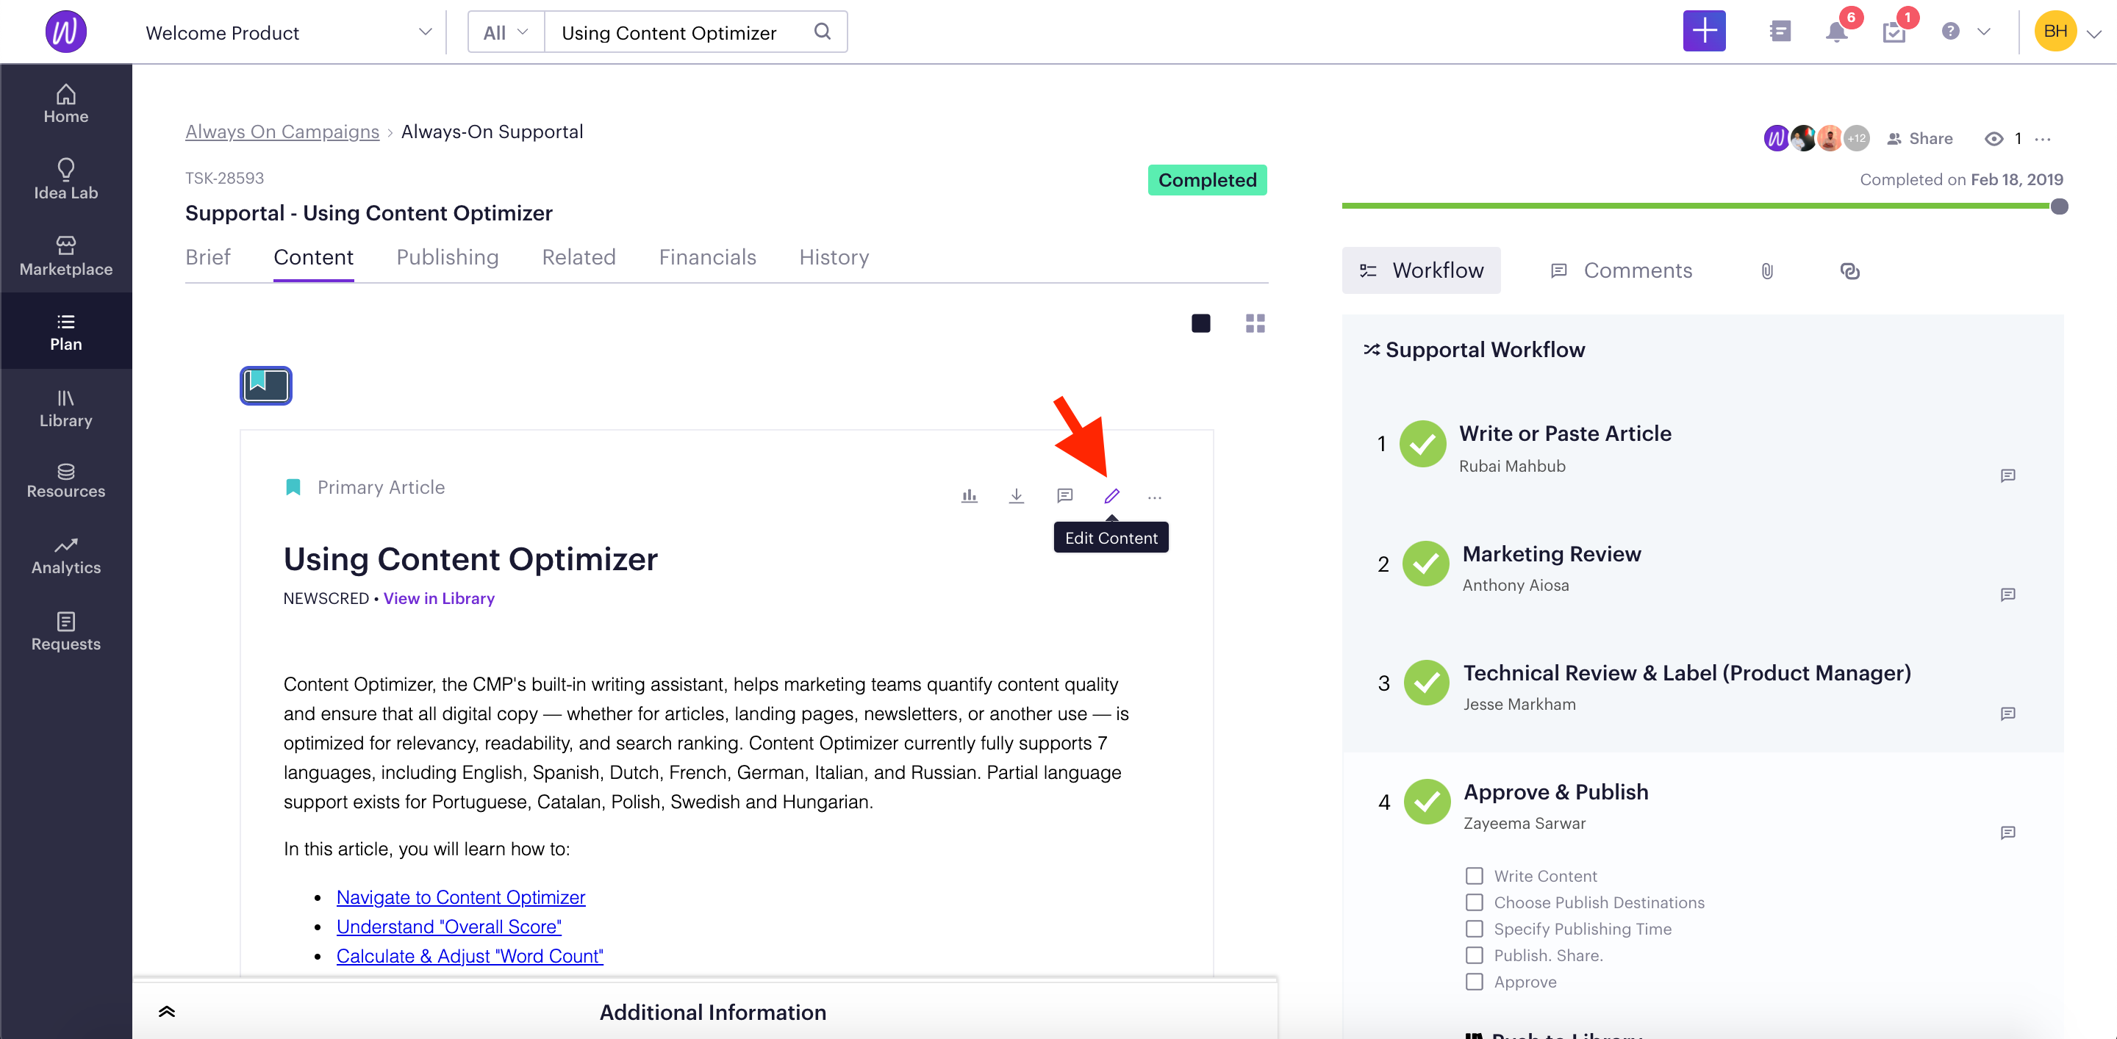Open Requests in the sidebar
Viewport: 2117px width, 1039px height.
[x=65, y=632]
